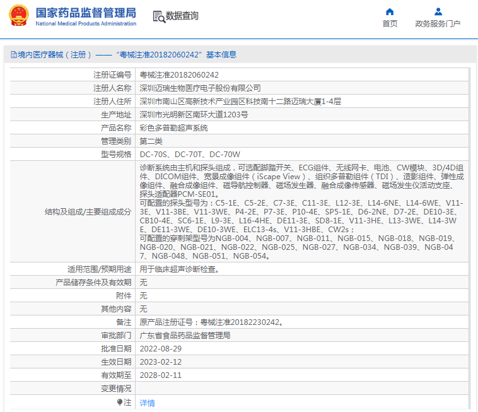Click remark 原产品注册证号：粤械注准20182230242。
The width and height of the screenshot is (478, 412).
[x=212, y=322]
